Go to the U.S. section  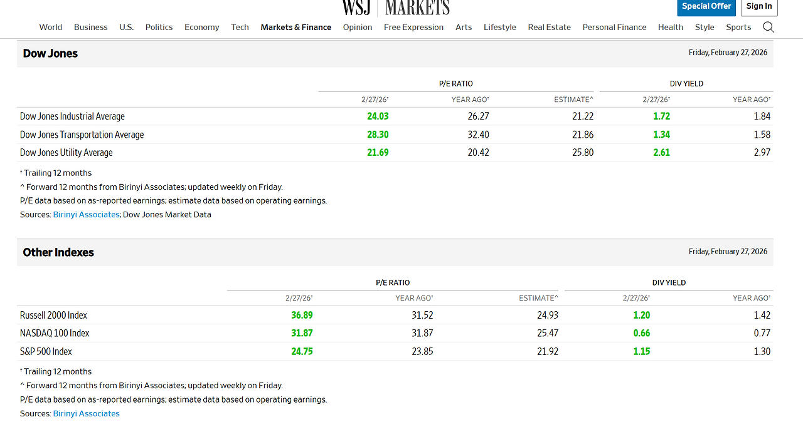coord(127,27)
